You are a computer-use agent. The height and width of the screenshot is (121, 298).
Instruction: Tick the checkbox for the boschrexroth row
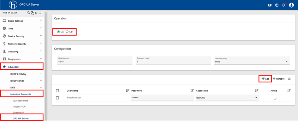[57, 98]
